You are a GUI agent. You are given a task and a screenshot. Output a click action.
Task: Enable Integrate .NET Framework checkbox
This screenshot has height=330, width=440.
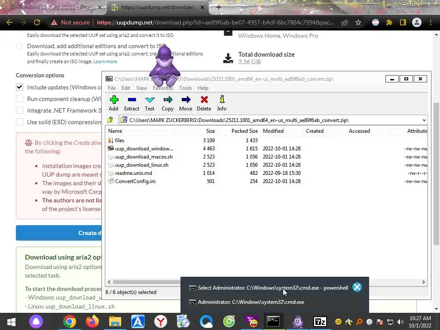tap(19, 110)
